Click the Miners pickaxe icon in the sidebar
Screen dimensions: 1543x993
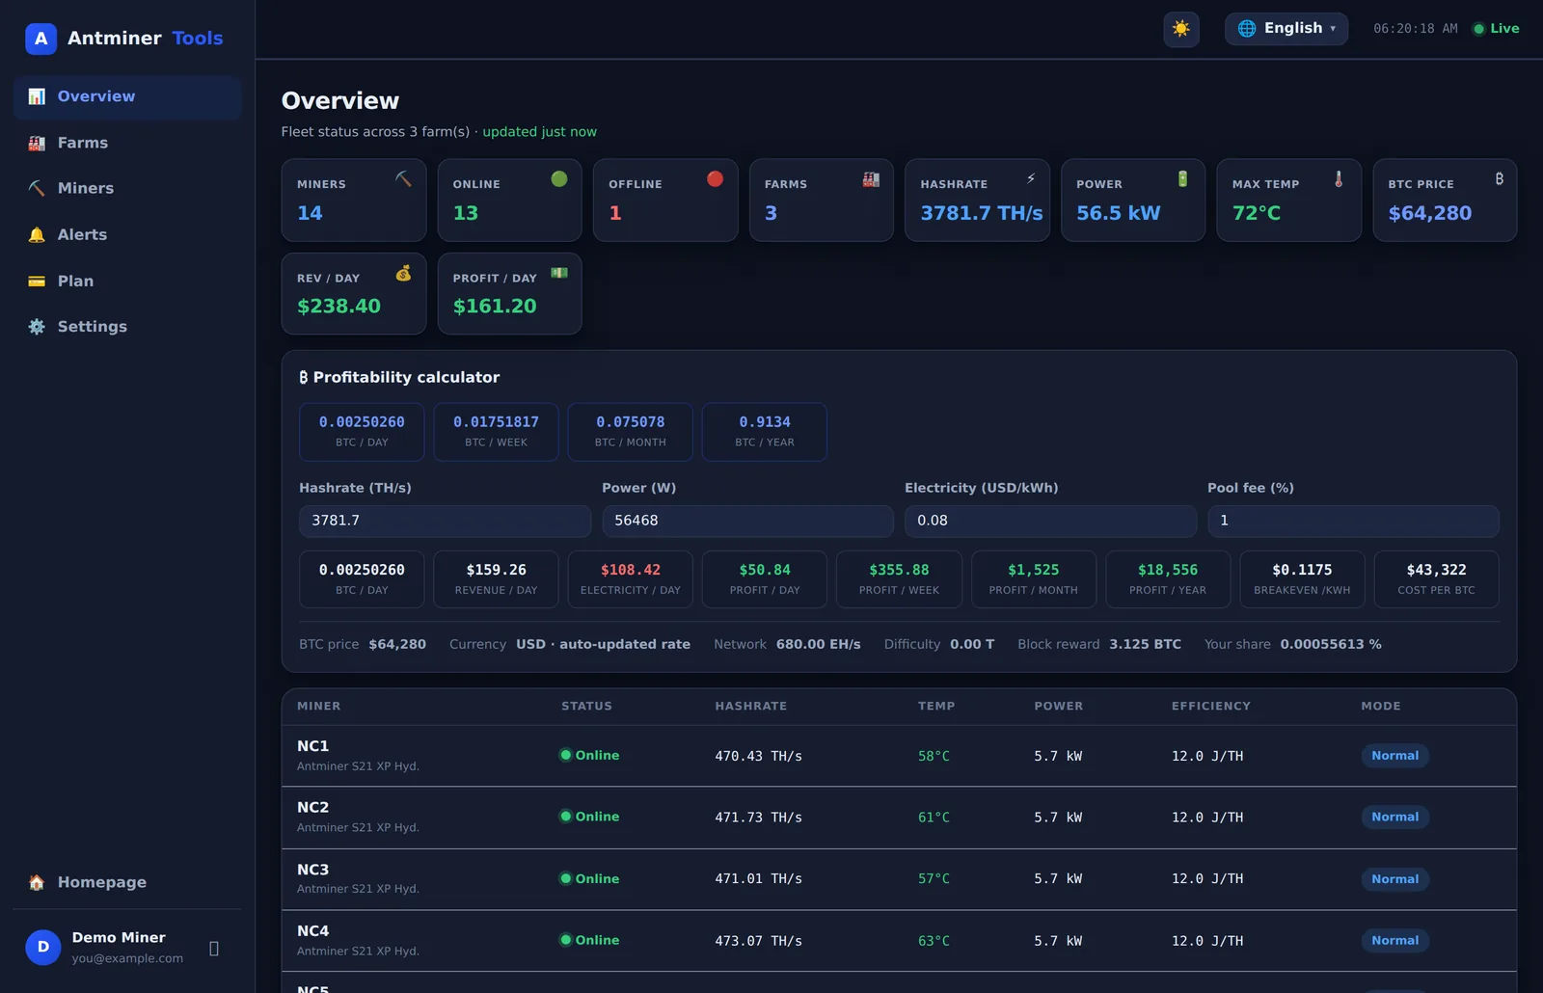pos(37,189)
